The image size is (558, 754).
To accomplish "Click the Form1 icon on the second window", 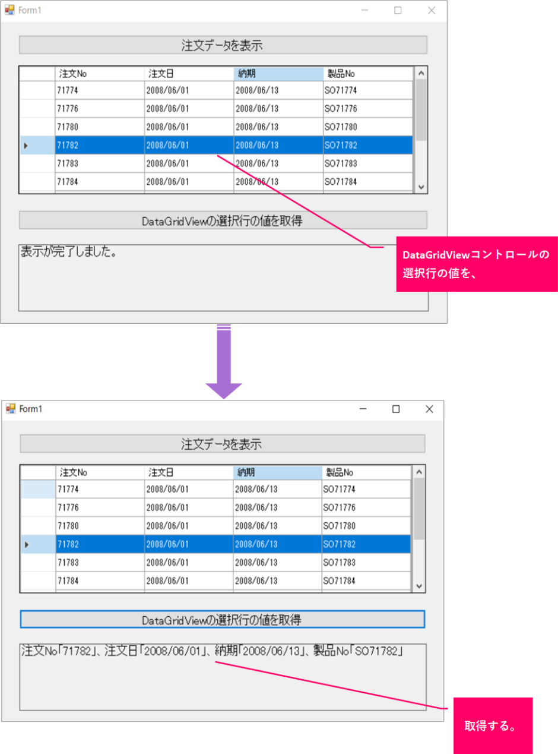I will point(11,409).
